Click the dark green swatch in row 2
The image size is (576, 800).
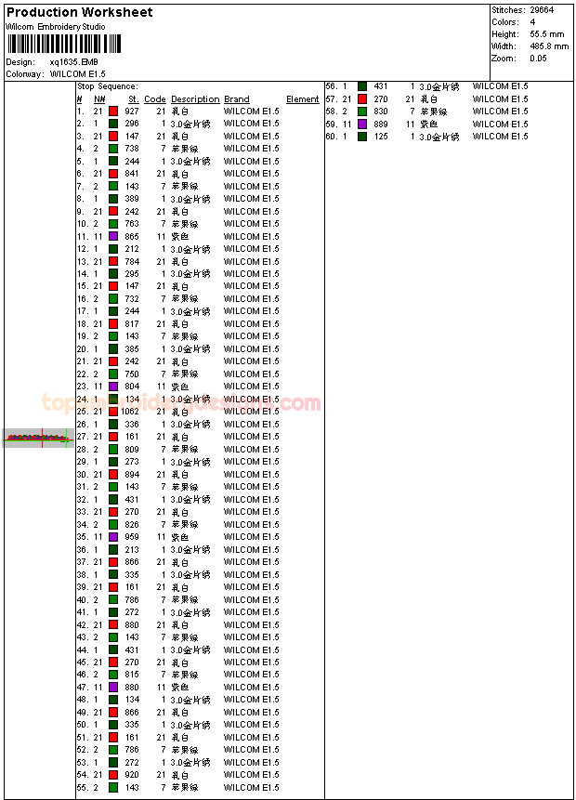click(x=113, y=124)
